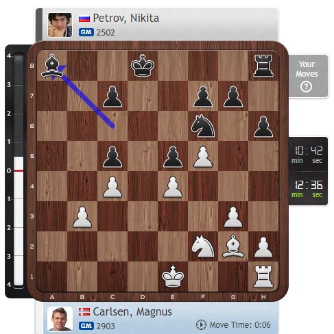Open Petrov, Nikita player name link
The width and height of the screenshot is (334, 334).
point(126,18)
